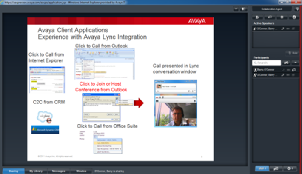Open the Messages tab
The height and width of the screenshot is (174, 302).
(x=59, y=171)
